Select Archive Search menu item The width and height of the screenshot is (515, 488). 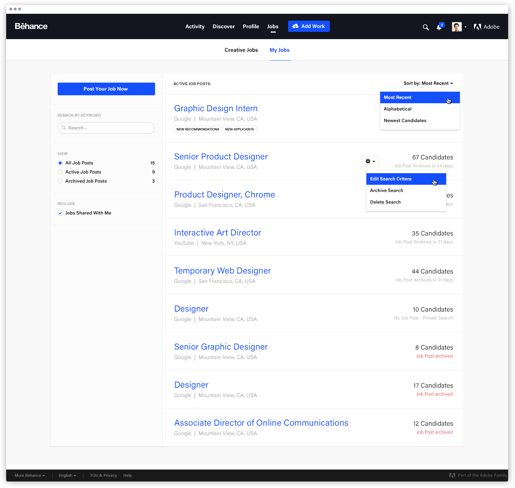406,191
